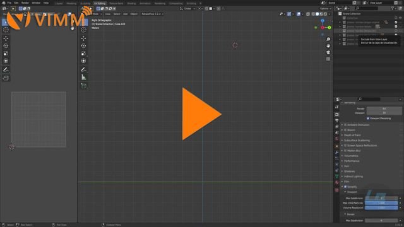Expand the Shadows panel

point(349,171)
